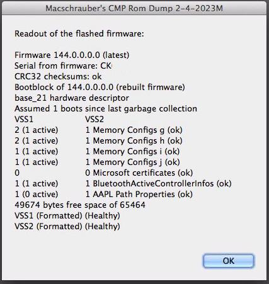Image resolution: width=269 pixels, height=284 pixels.
Task: Select the Memory Configs g row
Action: pos(98,130)
